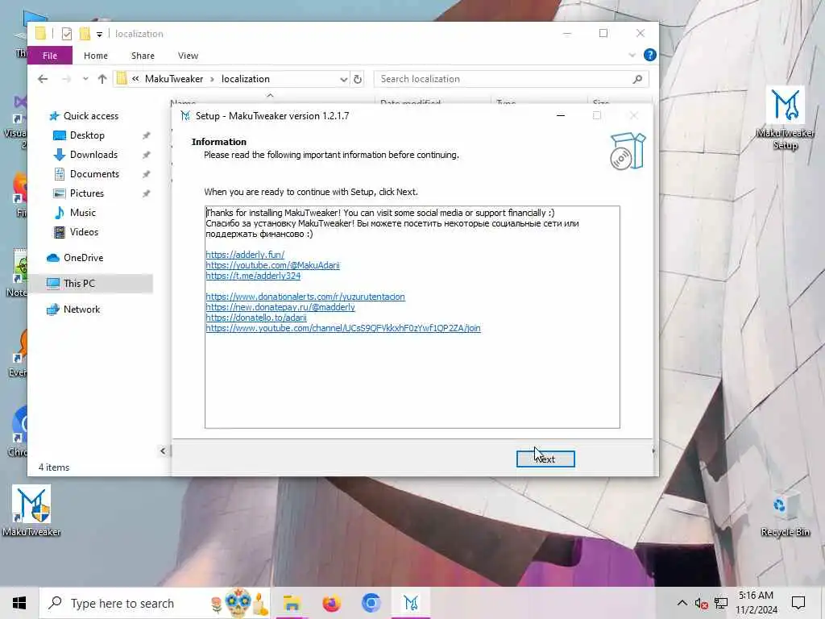Screen dimensions: 825x619
Task: Click the information text box in Setup
Action: coord(412,317)
